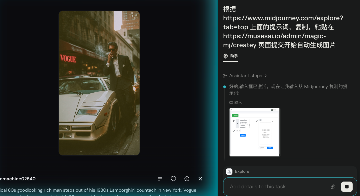
Task: Click the branch icon beside Assistant steps
Action: coord(225,76)
